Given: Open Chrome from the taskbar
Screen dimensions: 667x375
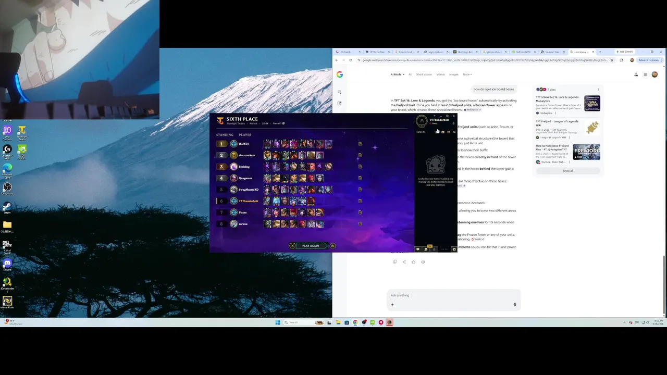Looking at the screenshot, I should click(x=355, y=322).
